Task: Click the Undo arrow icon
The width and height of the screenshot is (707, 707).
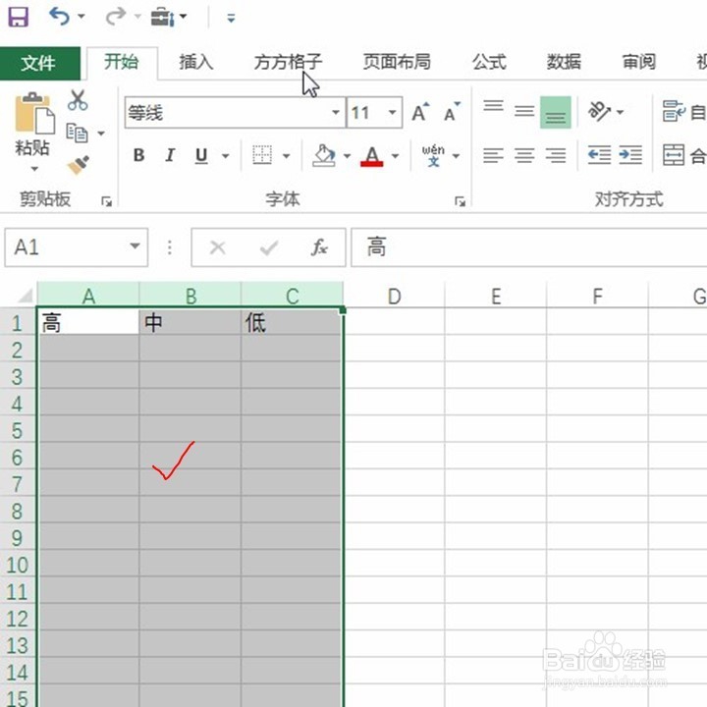Action: tap(60, 17)
